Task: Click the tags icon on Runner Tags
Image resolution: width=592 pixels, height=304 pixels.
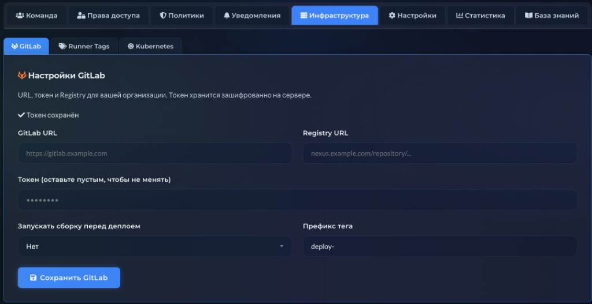Action: click(x=62, y=46)
